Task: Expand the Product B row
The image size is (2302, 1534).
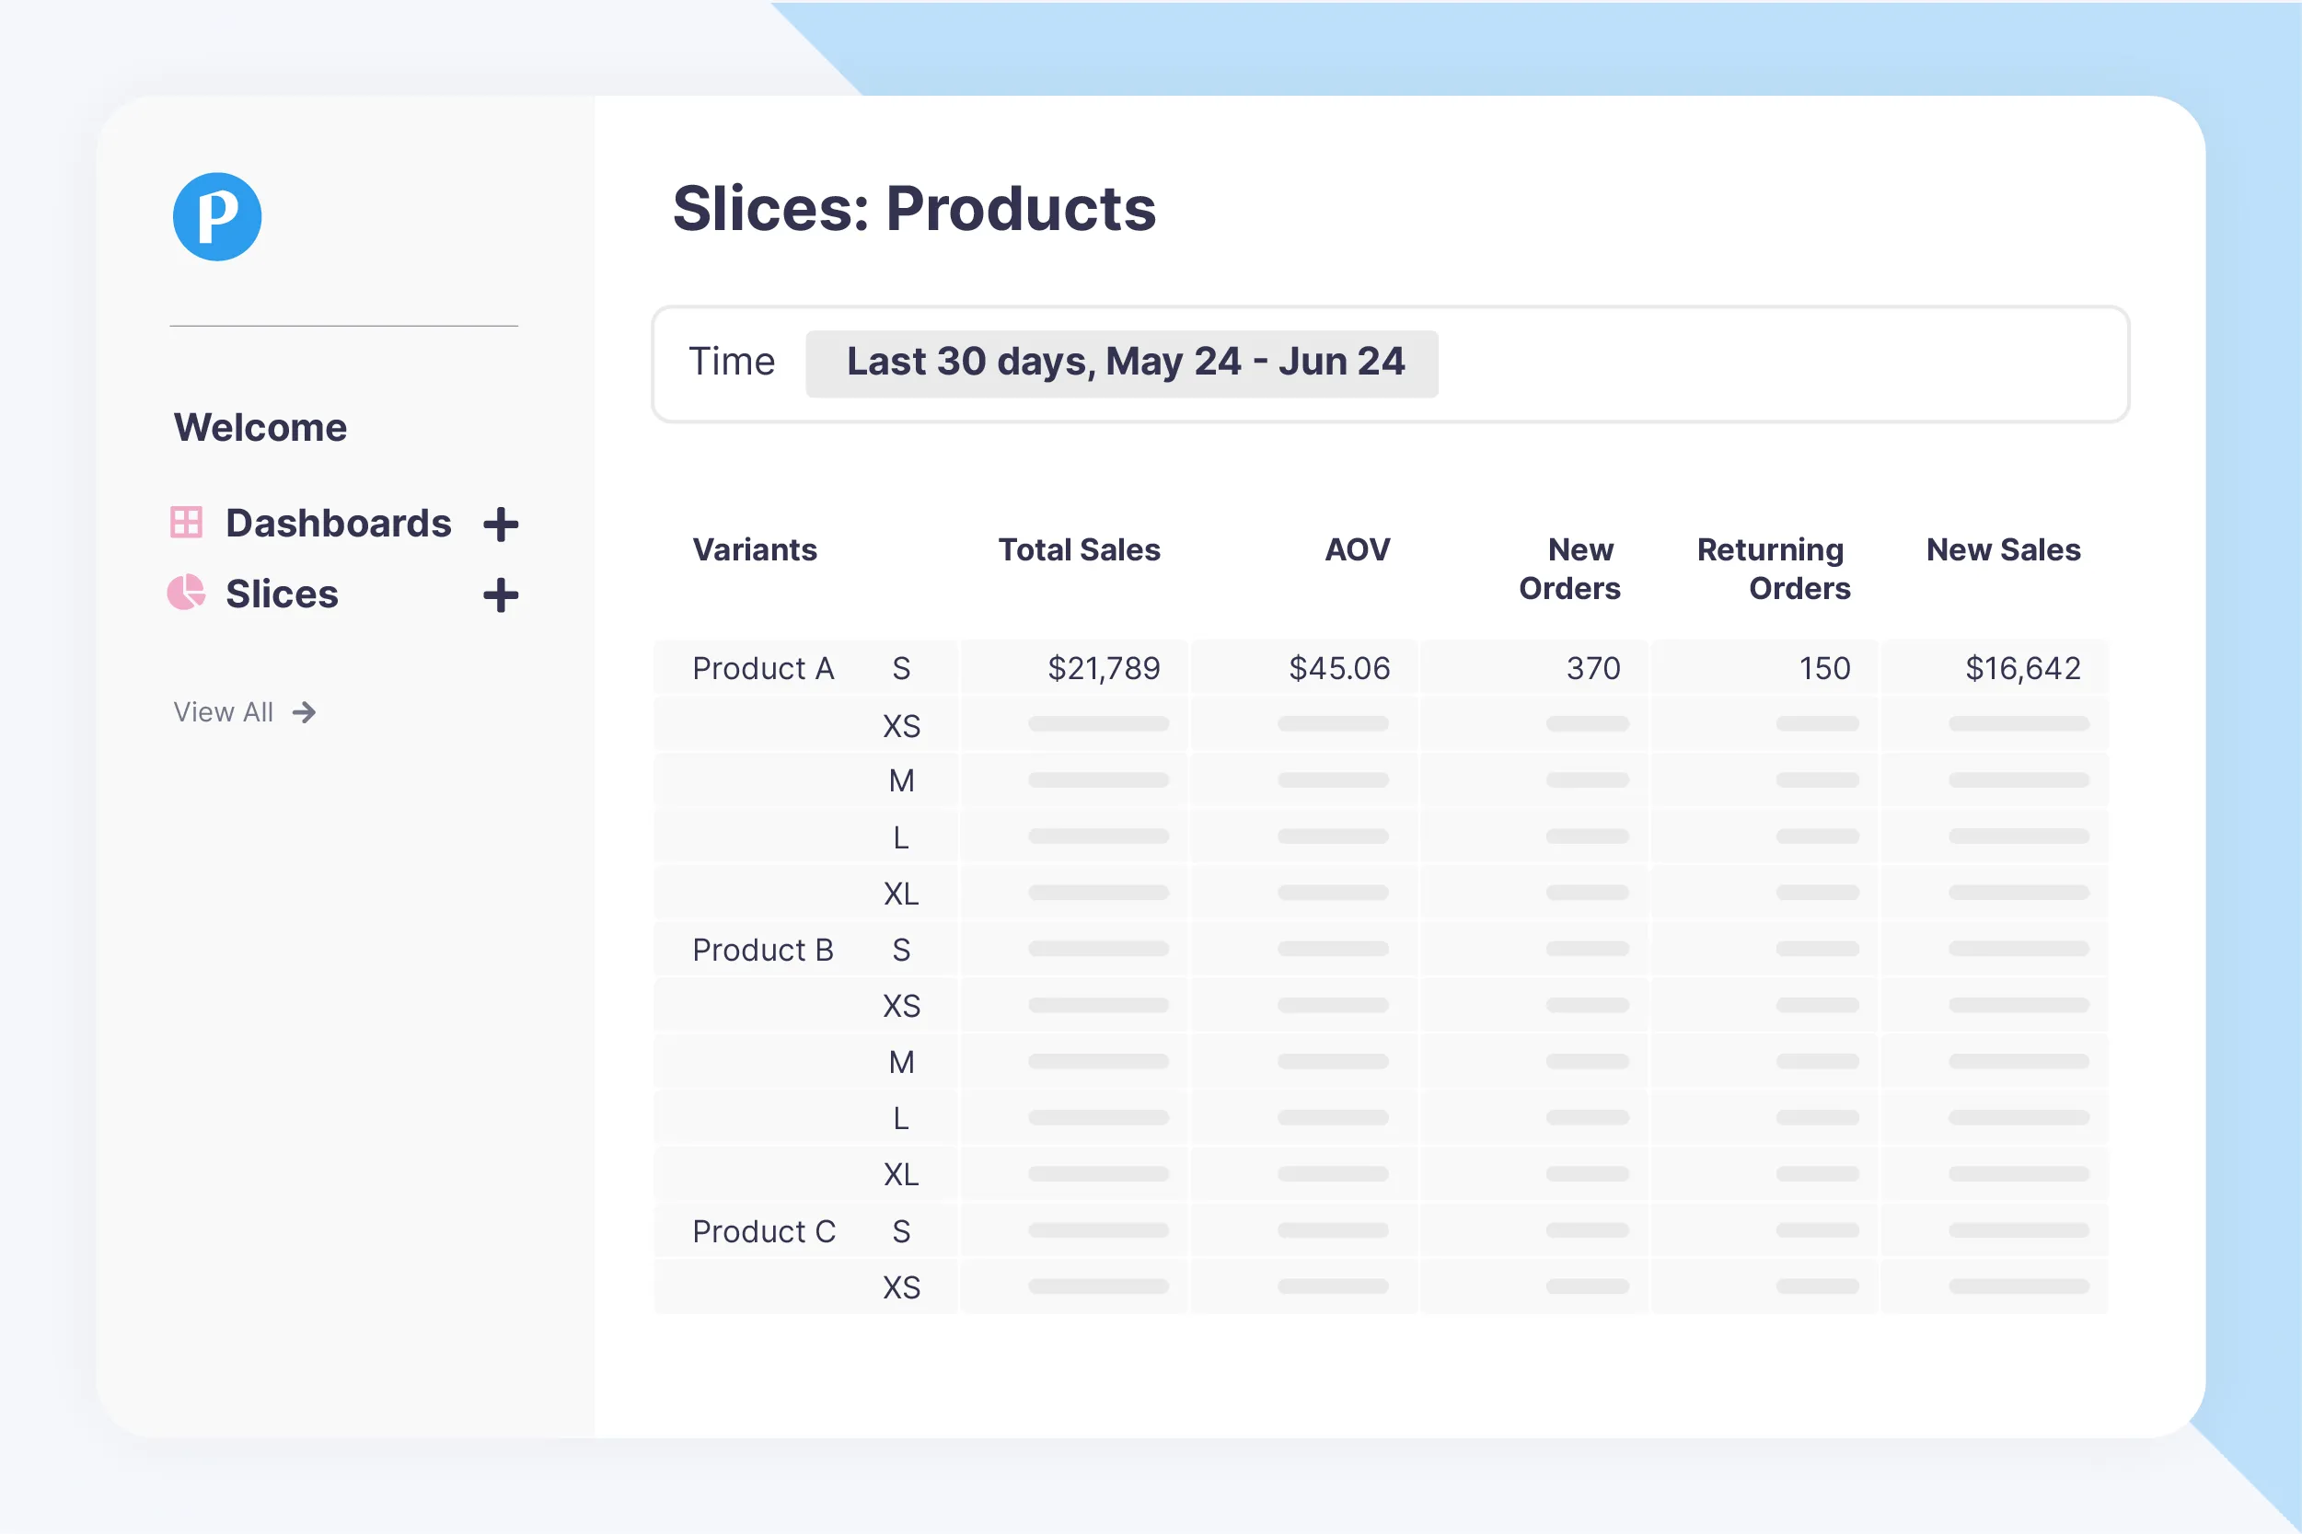Action: tap(763, 950)
